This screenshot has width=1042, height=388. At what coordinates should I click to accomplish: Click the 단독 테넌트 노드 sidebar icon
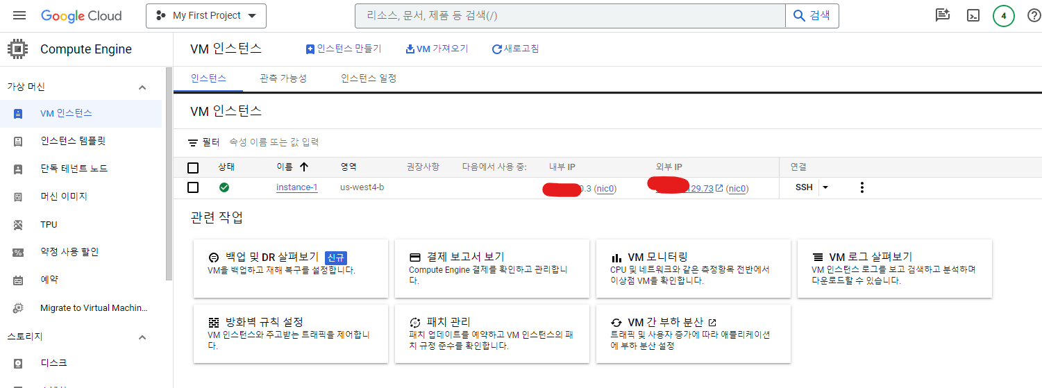[18, 169]
